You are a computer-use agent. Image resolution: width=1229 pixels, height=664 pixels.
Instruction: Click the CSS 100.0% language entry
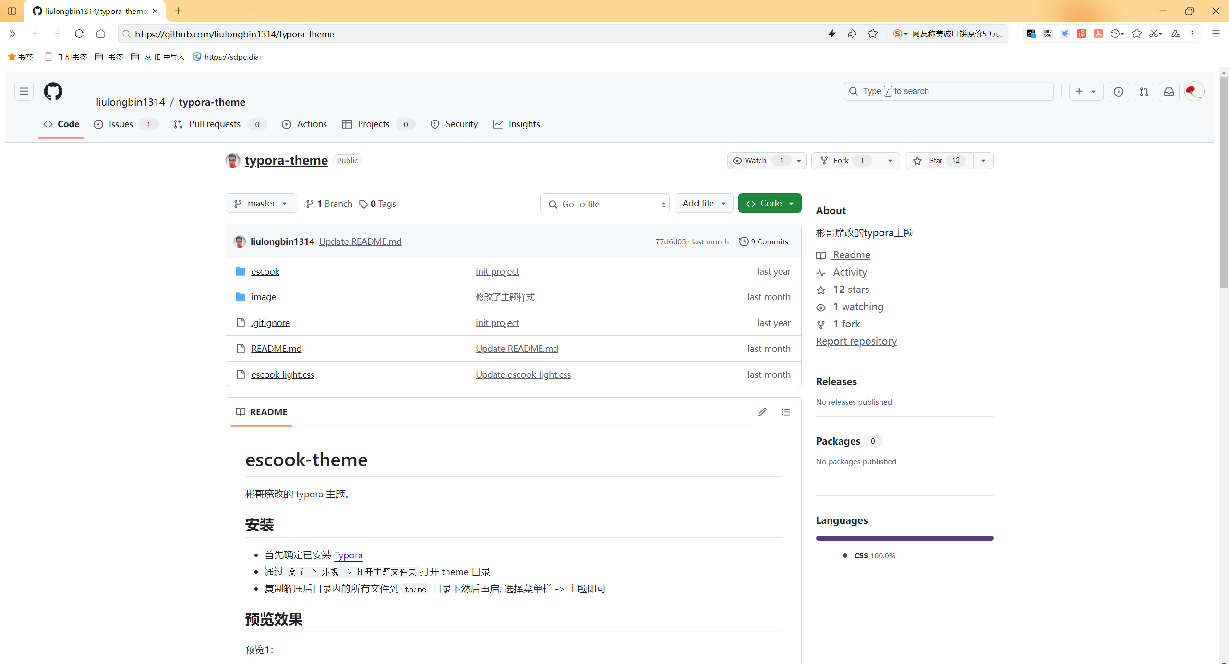pos(869,555)
